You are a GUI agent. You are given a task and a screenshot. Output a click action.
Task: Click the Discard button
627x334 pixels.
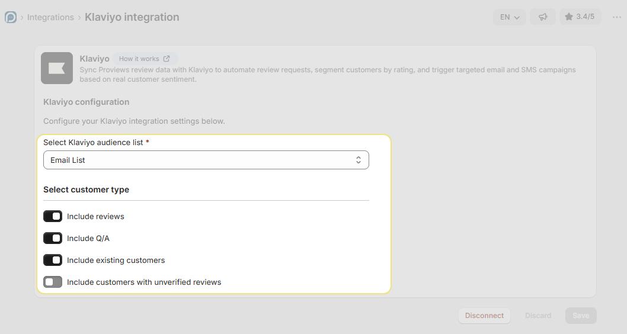538,316
